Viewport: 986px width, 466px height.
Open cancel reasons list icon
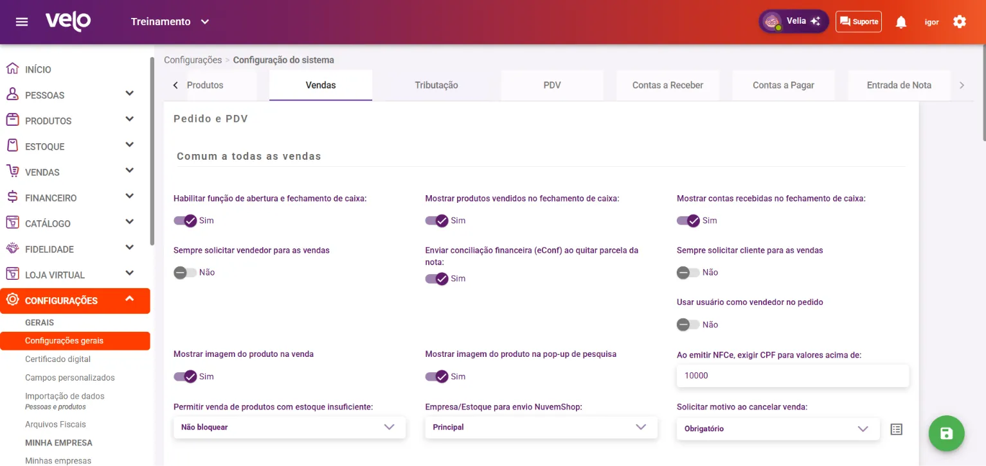pos(897,429)
